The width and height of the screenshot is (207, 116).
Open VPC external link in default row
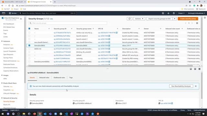116,55
